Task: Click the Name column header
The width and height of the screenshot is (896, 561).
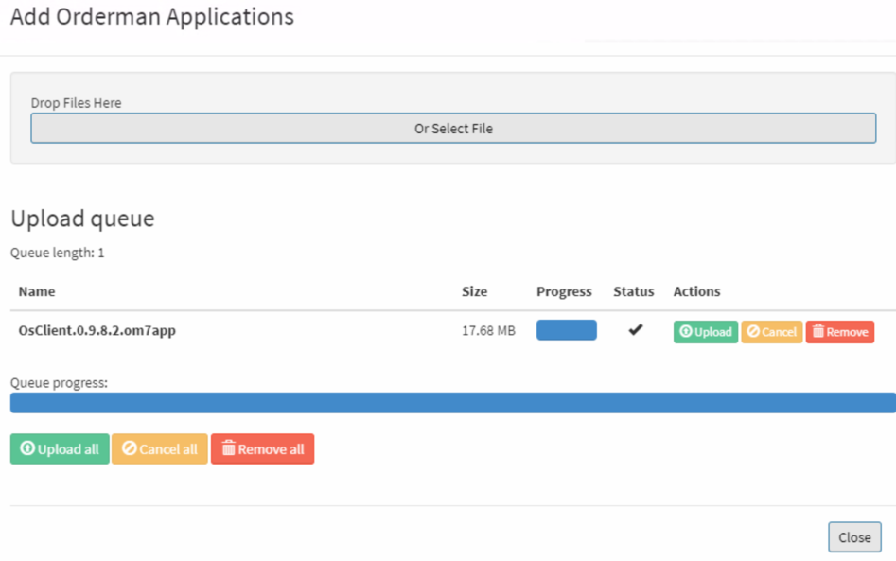Action: coord(37,291)
